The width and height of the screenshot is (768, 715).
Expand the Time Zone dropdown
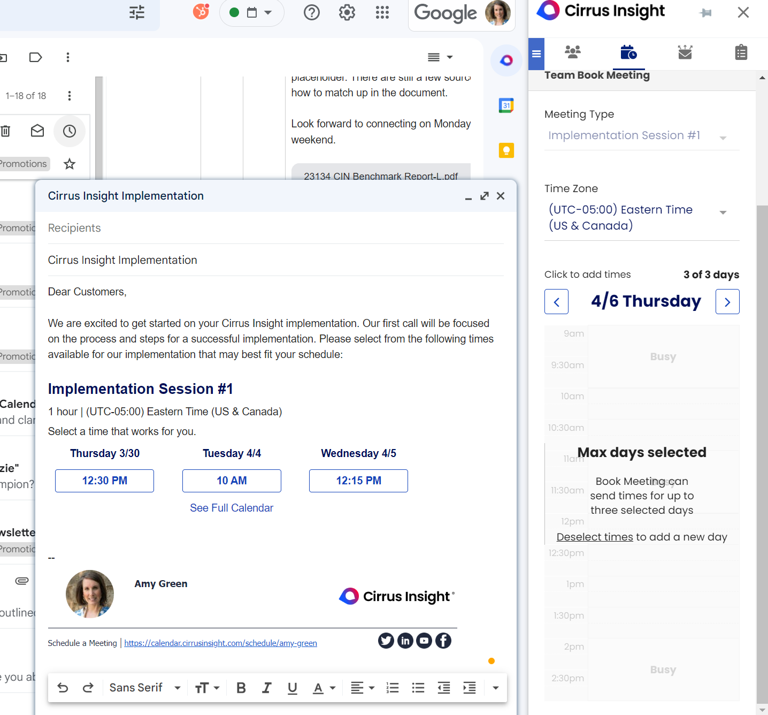click(642, 218)
